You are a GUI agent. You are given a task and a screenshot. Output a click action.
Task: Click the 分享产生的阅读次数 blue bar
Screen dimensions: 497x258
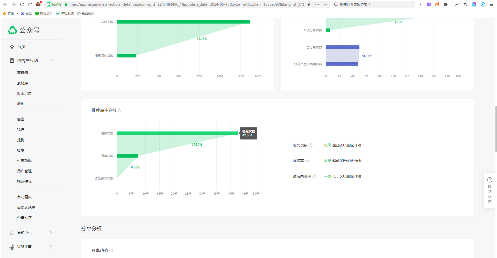point(342,64)
